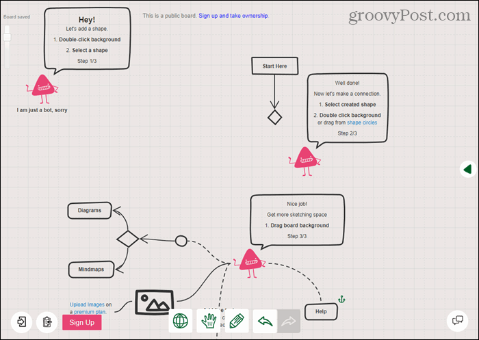
Task: Select the Mindmaps rounded box
Action: (91, 270)
